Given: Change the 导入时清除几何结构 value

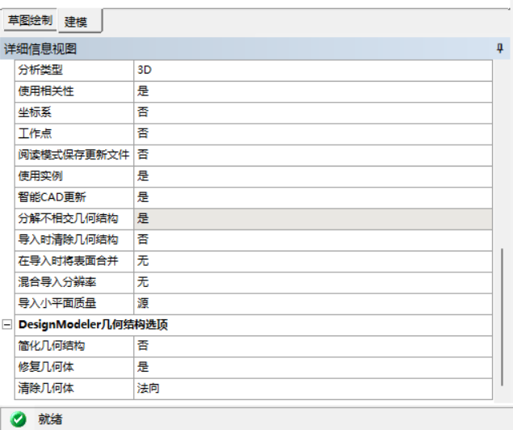Looking at the screenshot, I should [x=313, y=240].
